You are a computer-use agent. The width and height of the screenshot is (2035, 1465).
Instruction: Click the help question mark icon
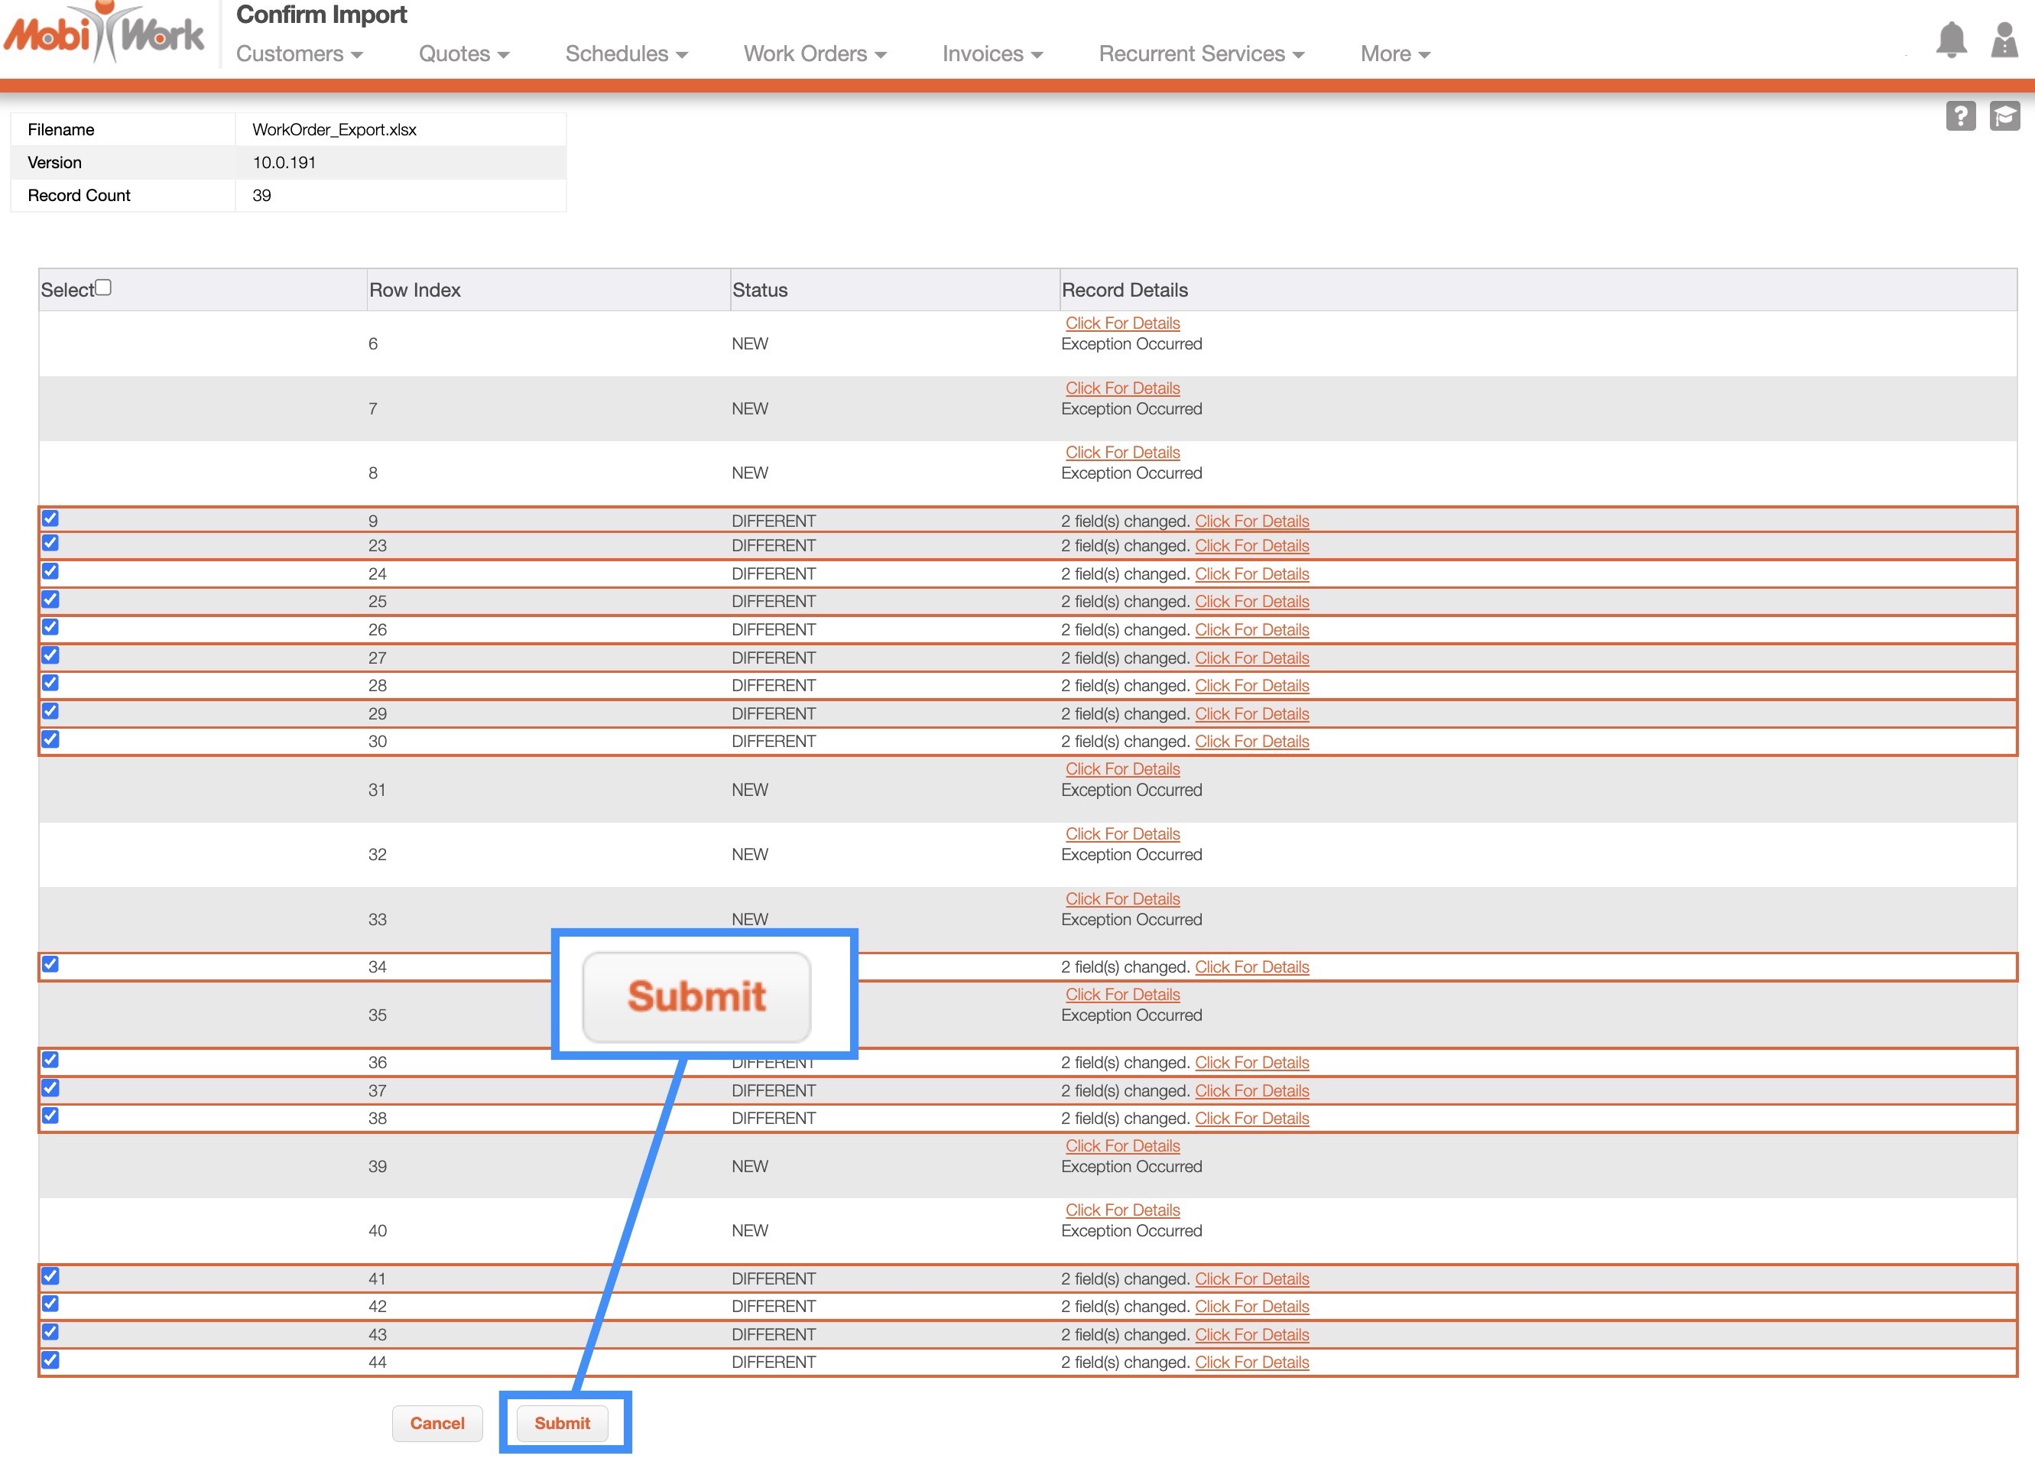pos(1961,115)
